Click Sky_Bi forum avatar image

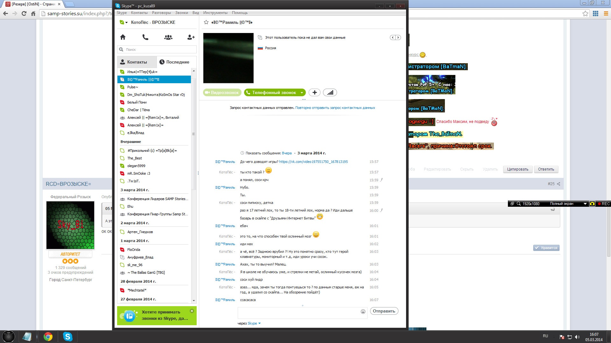pyautogui.click(x=70, y=225)
